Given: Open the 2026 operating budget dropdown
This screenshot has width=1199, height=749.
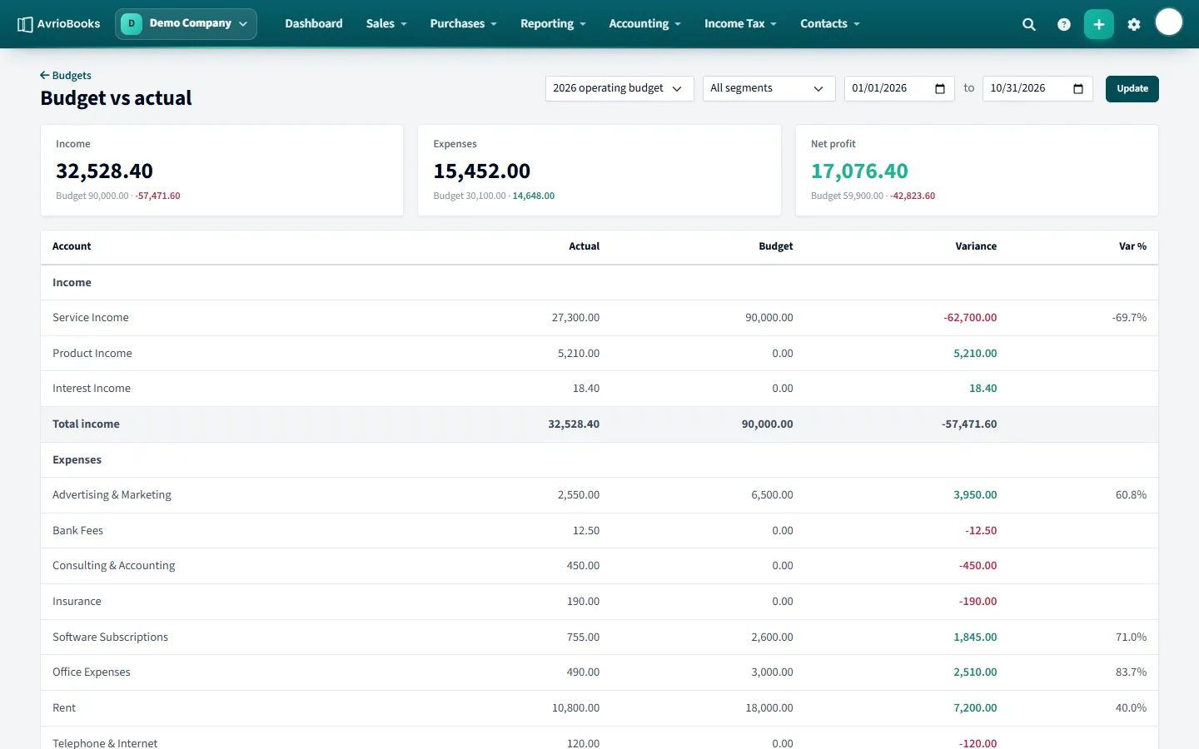Looking at the screenshot, I should (x=619, y=88).
